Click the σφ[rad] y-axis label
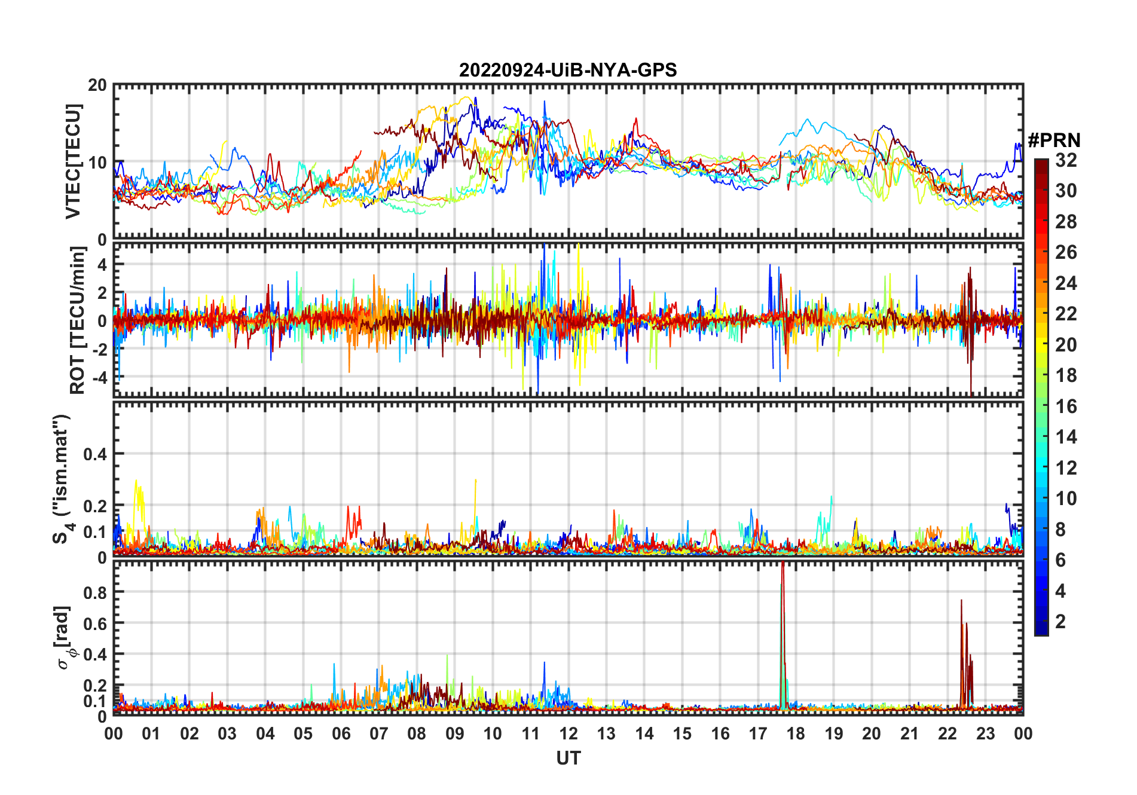Image resolution: width=1137 pixels, height=795 pixels. [65, 637]
